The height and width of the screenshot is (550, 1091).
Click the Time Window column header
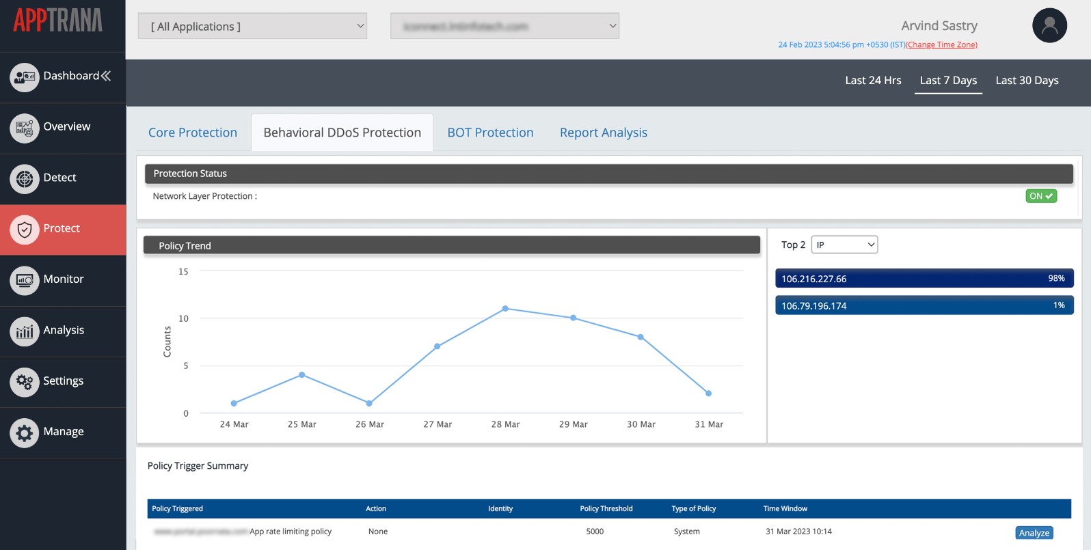(x=785, y=508)
